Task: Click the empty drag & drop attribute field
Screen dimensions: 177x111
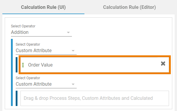Action: (95, 98)
